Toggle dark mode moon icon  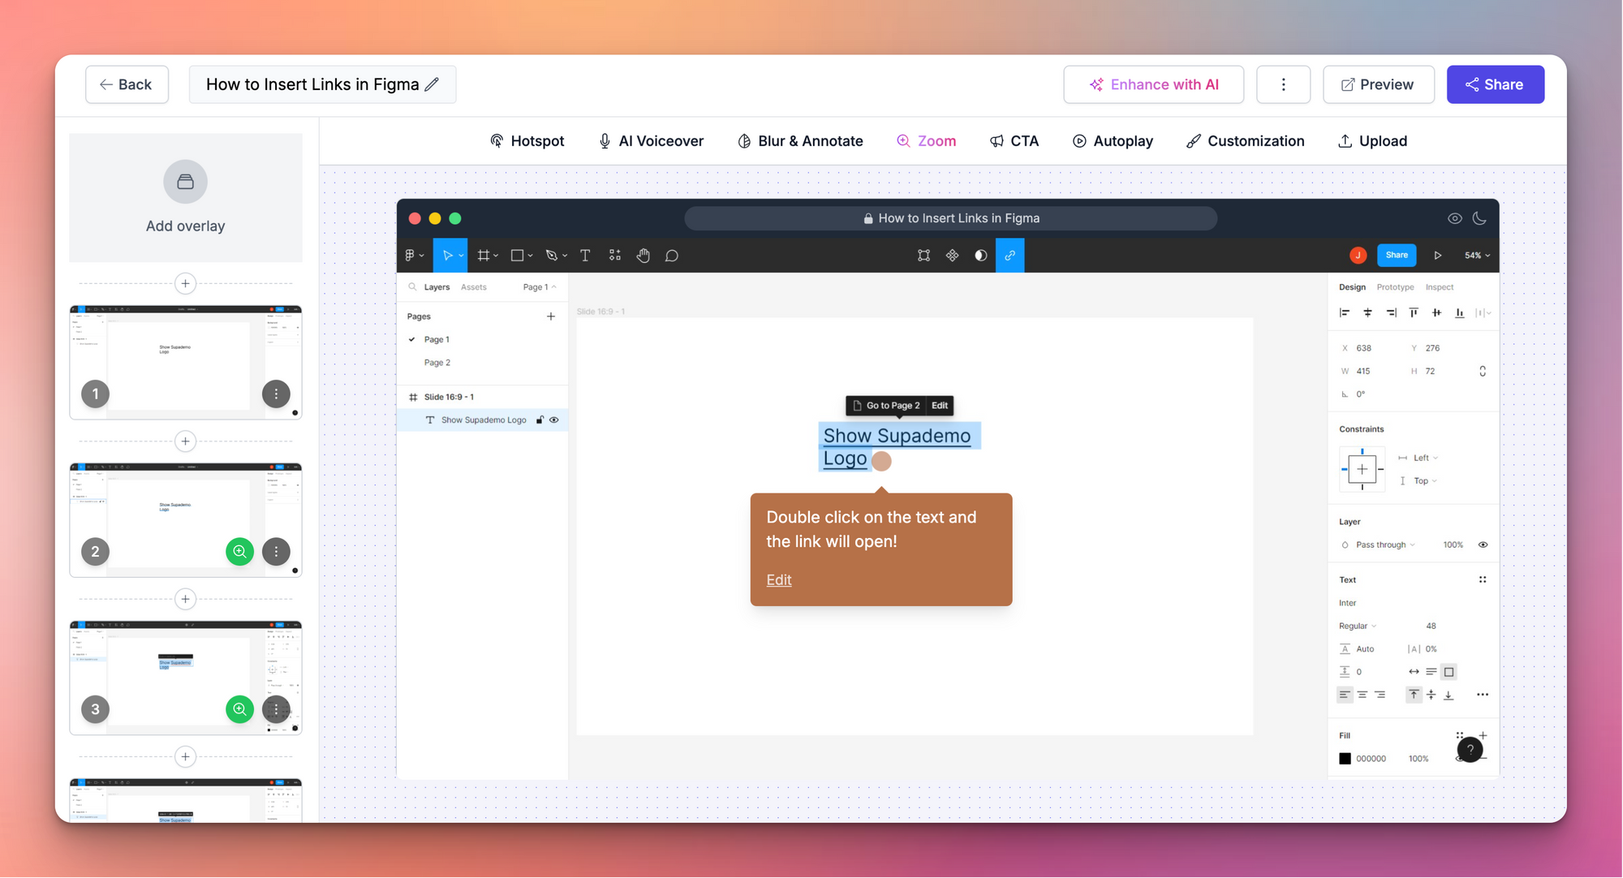tap(1479, 218)
